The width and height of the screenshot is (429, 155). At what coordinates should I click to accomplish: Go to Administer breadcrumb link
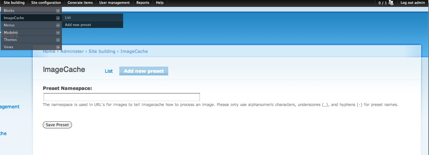click(x=72, y=52)
